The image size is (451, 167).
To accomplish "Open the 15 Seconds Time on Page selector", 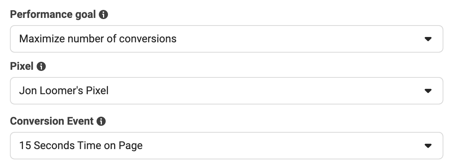I will (x=227, y=146).
